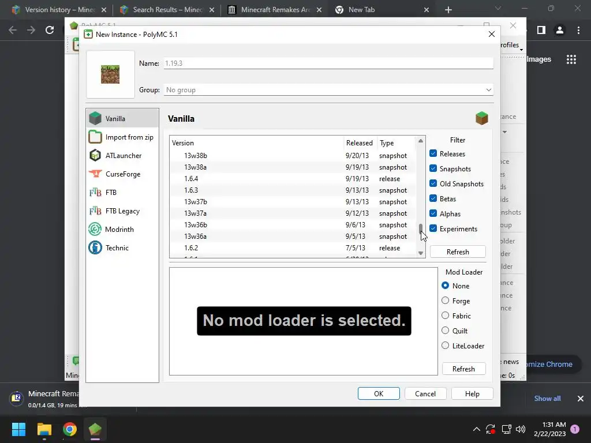Select the FTB source icon
The image size is (591, 443).
tap(95, 192)
